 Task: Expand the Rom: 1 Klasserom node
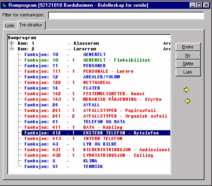pos(12,43)
